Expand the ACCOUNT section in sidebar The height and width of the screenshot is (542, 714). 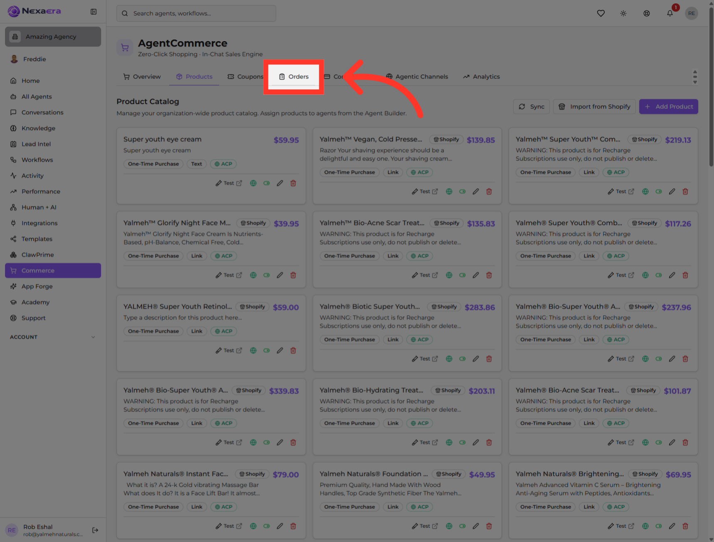(x=53, y=337)
